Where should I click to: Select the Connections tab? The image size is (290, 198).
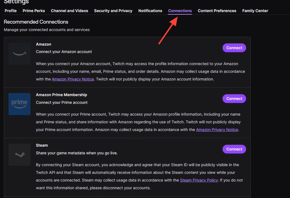click(180, 11)
